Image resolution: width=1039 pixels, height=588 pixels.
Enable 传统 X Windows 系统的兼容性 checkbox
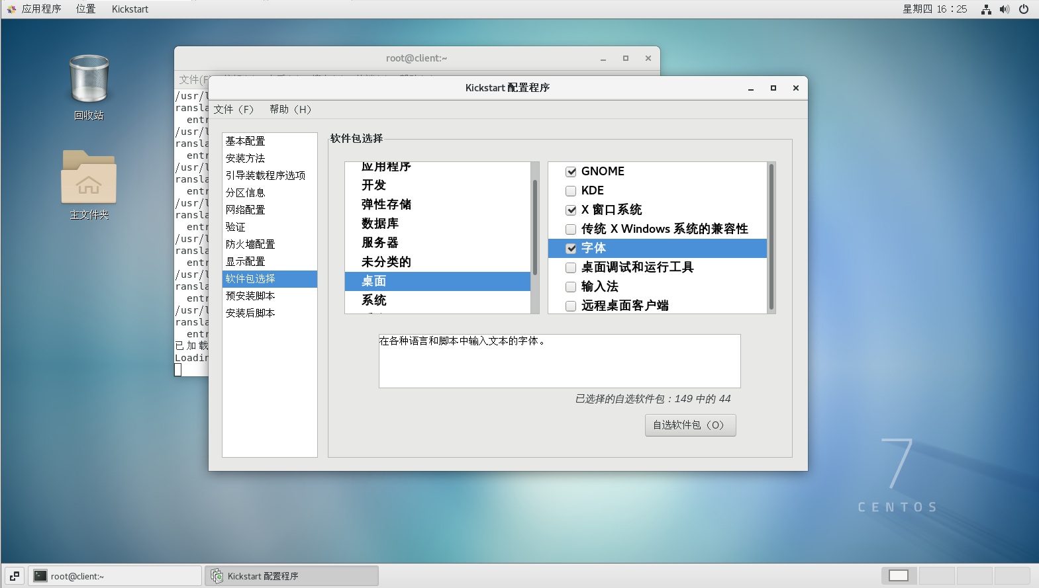571,230
